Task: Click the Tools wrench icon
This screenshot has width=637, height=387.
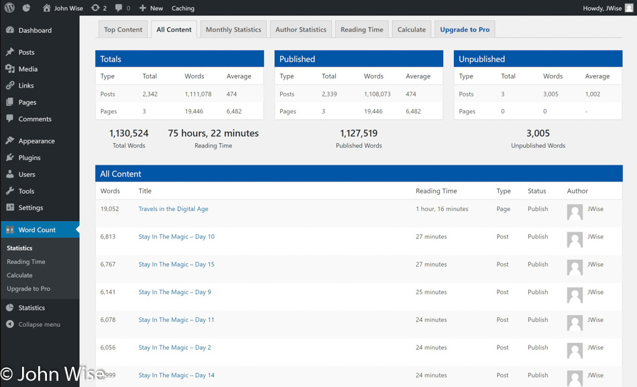Action: pos(10,191)
